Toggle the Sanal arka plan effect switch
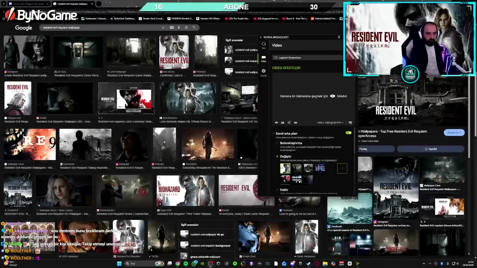Screen dimensions: 477x268 348,133
